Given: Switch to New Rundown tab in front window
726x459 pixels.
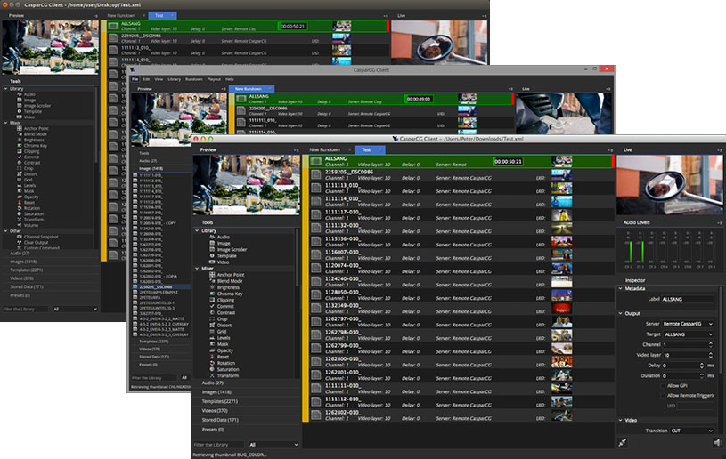Looking at the screenshot, I should 324,149.
